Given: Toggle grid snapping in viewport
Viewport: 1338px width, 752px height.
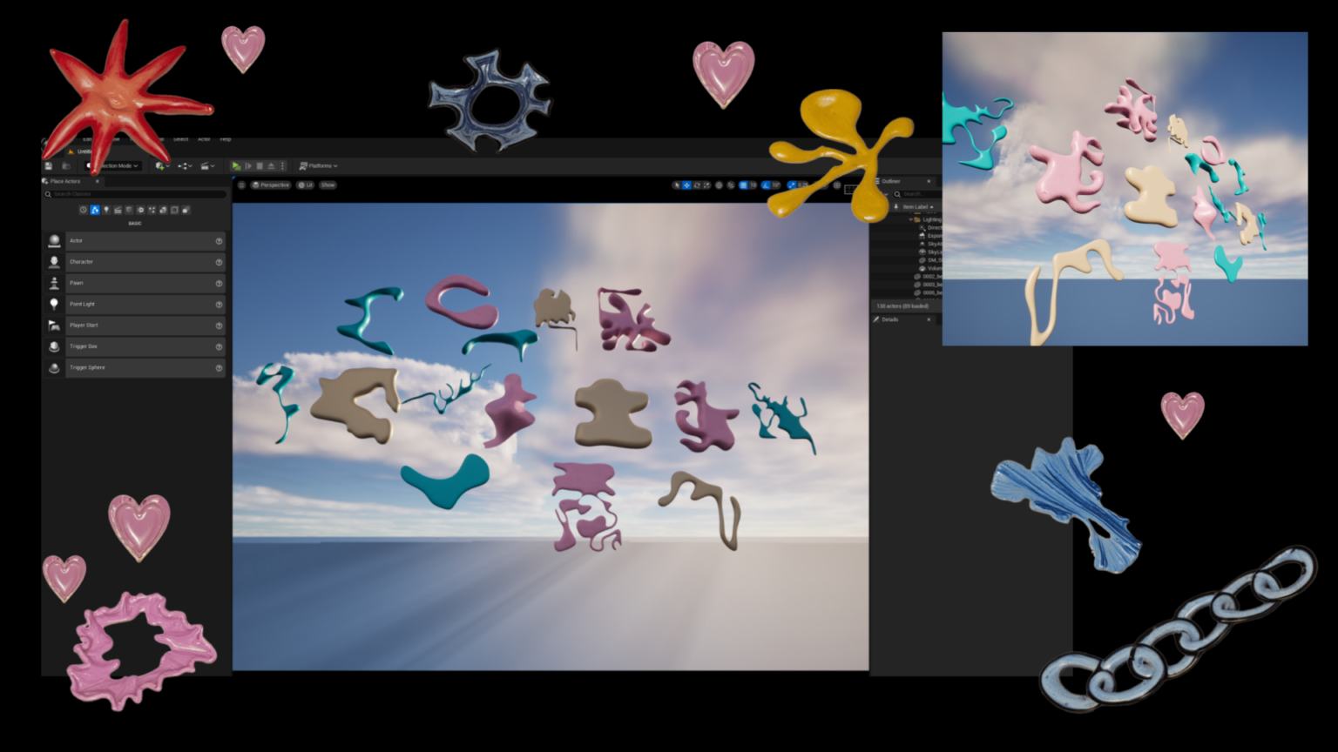Looking at the screenshot, I should coord(743,185).
